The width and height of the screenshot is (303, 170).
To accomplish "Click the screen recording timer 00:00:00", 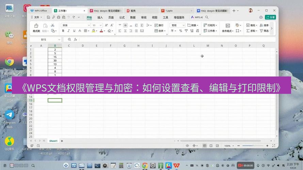I will [245, 165].
